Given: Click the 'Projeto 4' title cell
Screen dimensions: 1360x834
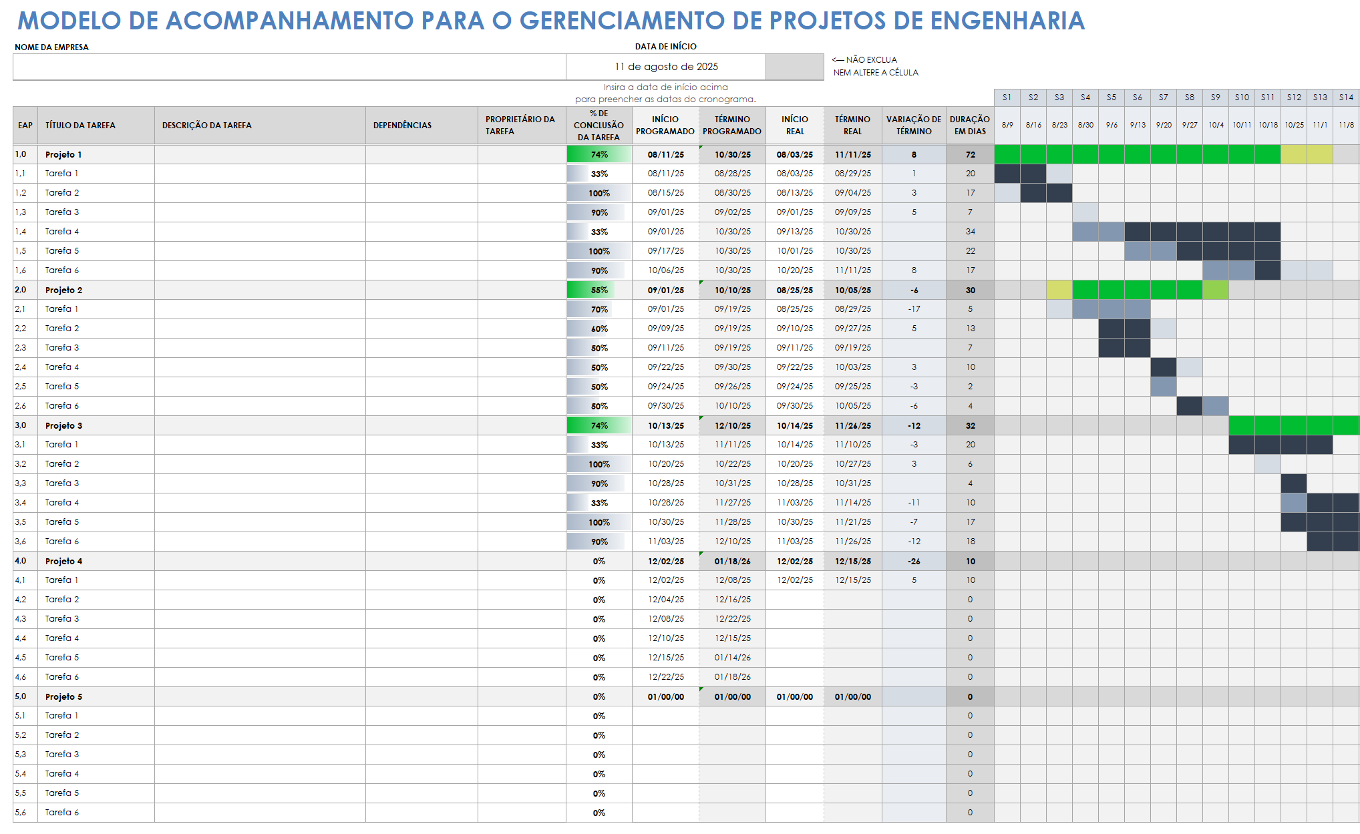Looking at the screenshot, I should 96,561.
